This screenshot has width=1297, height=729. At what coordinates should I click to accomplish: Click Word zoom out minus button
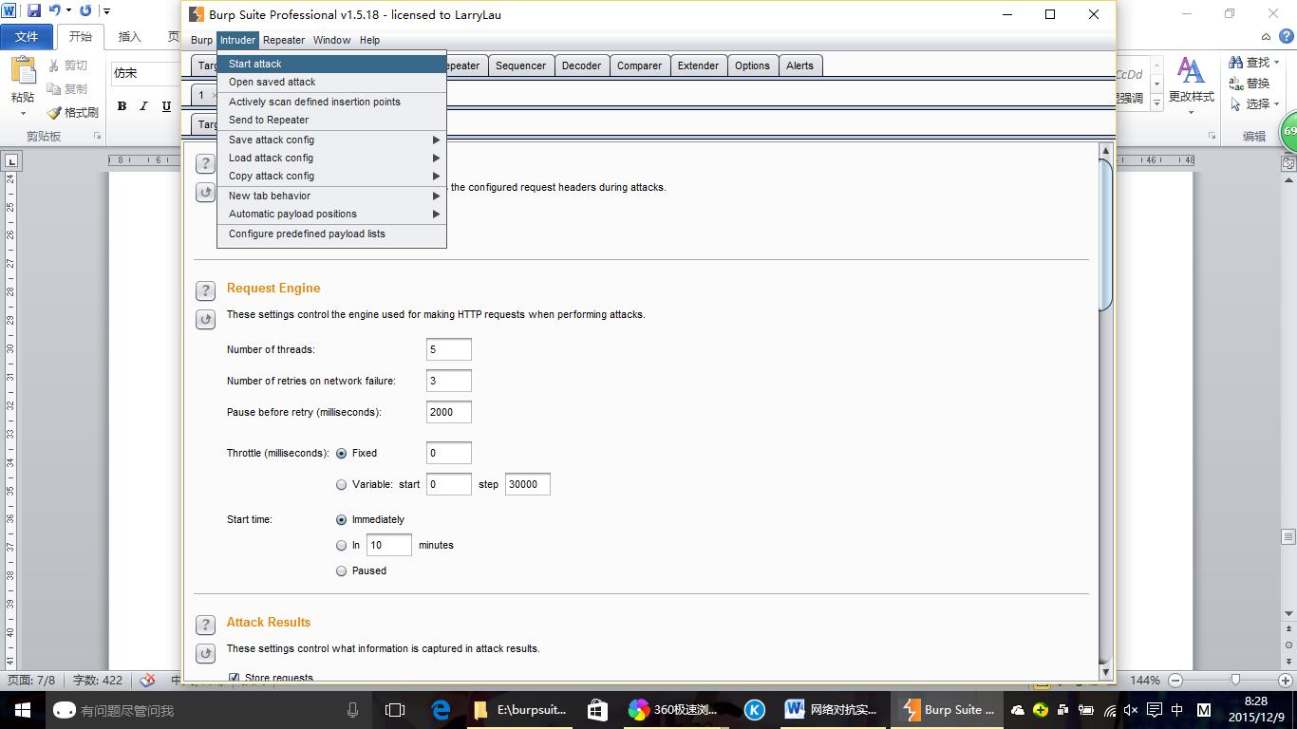1175,680
